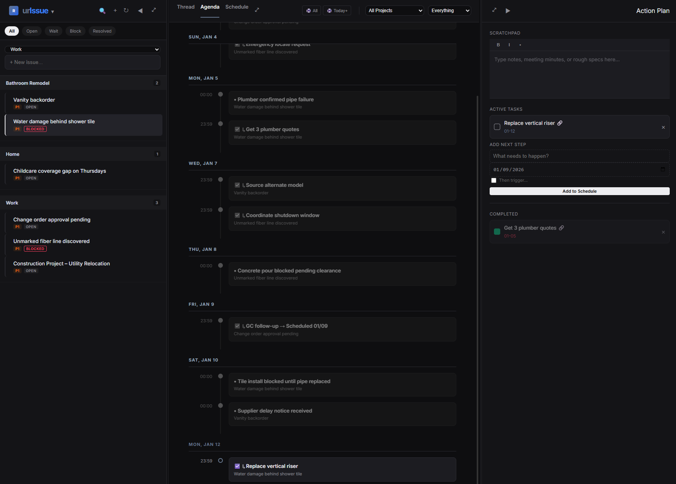
Task: Expand the left panel with the diagonal-arrows icon
Action: tap(154, 10)
